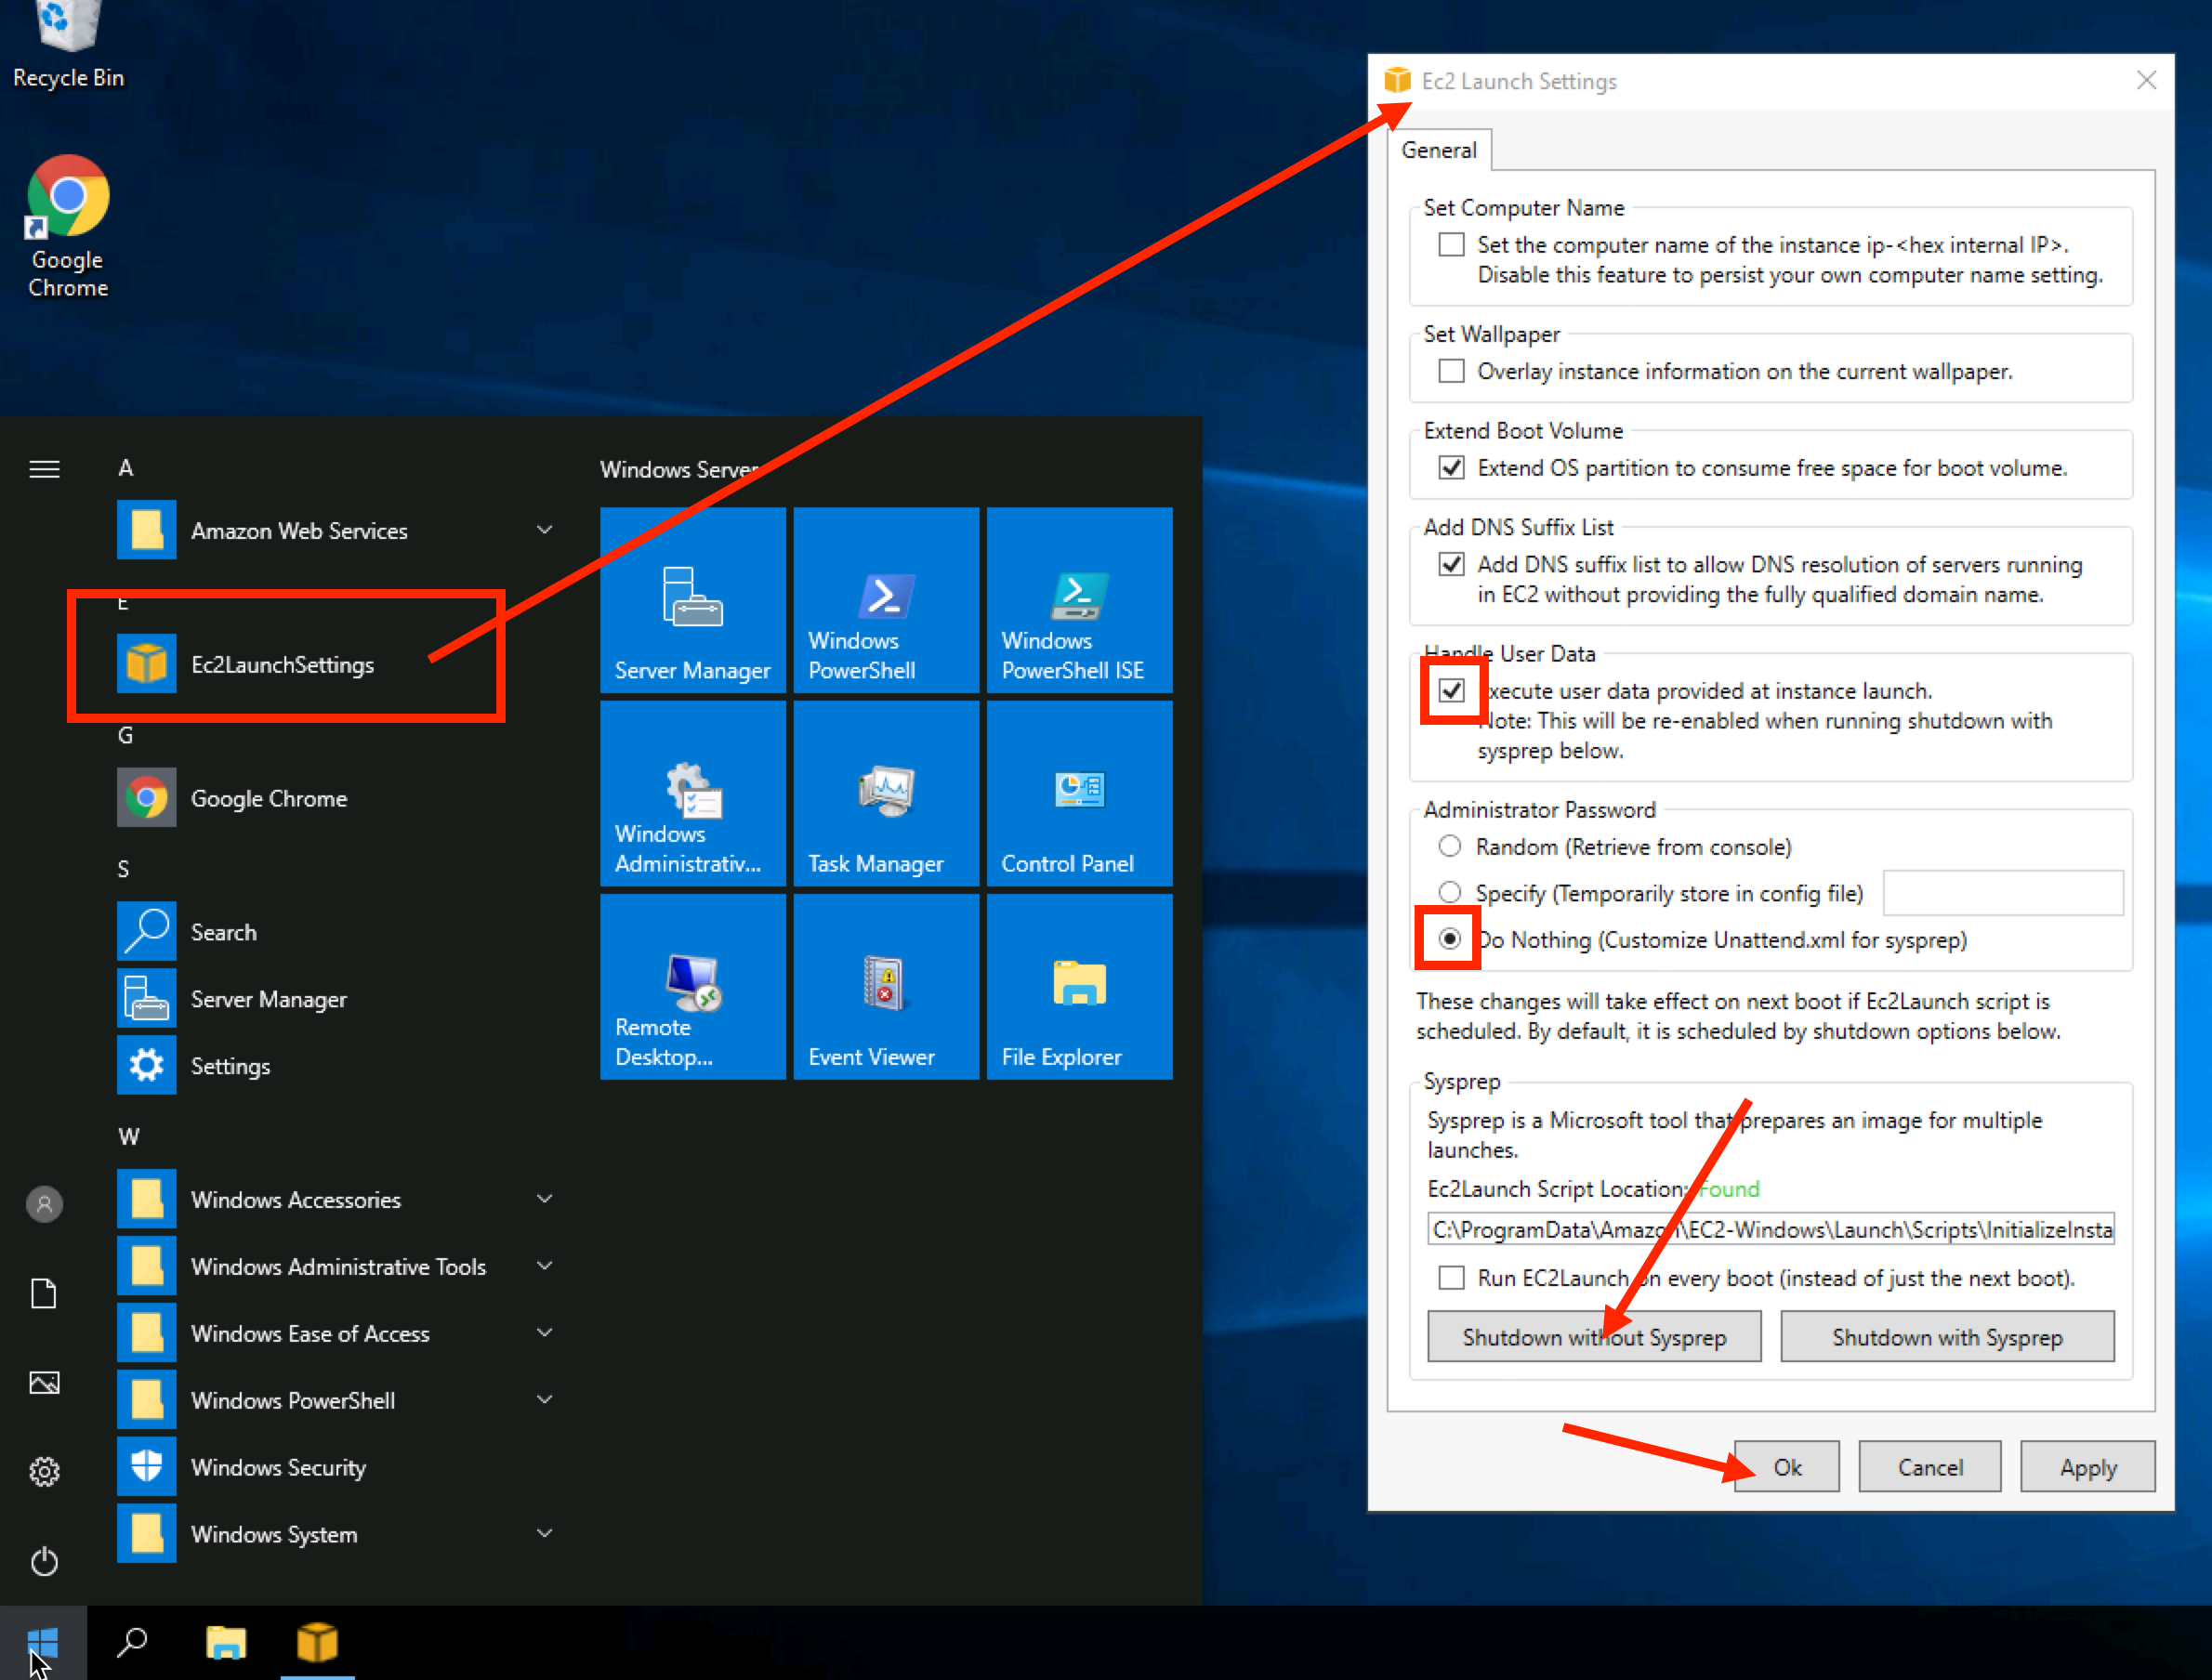Open File Explorer from the taskbar
Viewport: 2212px width, 1680px height.
tap(226, 1643)
